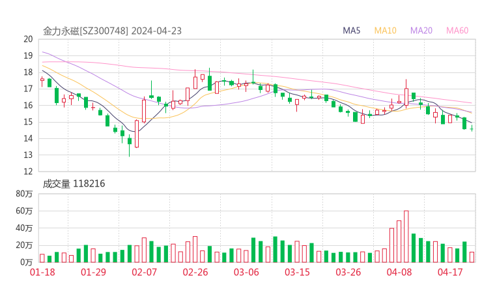This screenshot has height=287, width=482.
Task: Click the price axis value 15
Action: pyautogui.click(x=28, y=122)
